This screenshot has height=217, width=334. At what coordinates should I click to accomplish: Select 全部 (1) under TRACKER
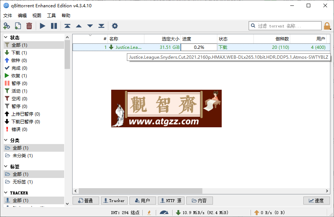34,200
